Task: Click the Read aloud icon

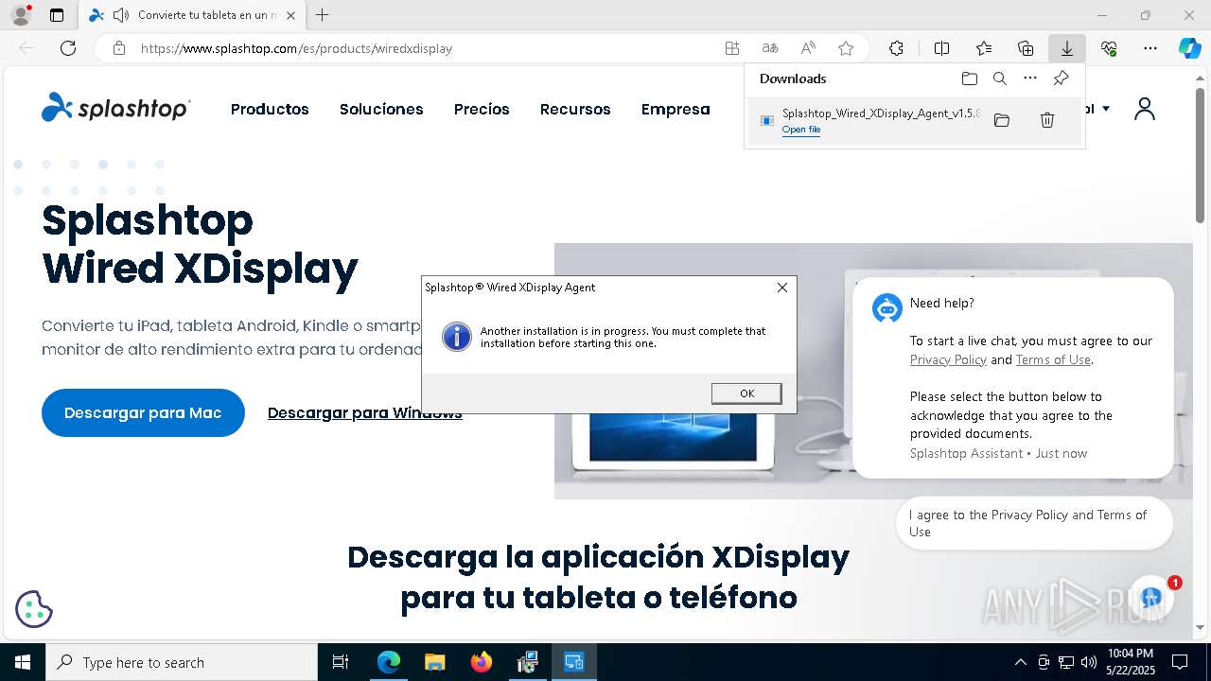Action: [808, 48]
